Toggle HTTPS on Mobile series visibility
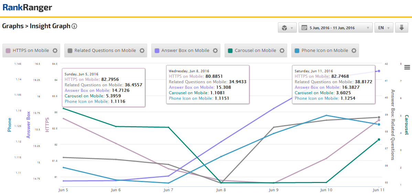412x194 pixels. [31, 51]
